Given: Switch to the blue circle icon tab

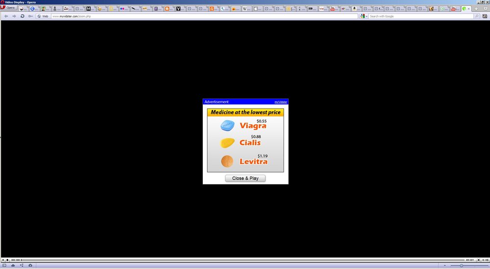Looking at the screenshot, I should coord(33,9).
